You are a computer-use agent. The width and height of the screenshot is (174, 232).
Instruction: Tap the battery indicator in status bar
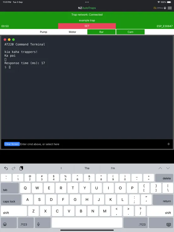coord(169,2)
